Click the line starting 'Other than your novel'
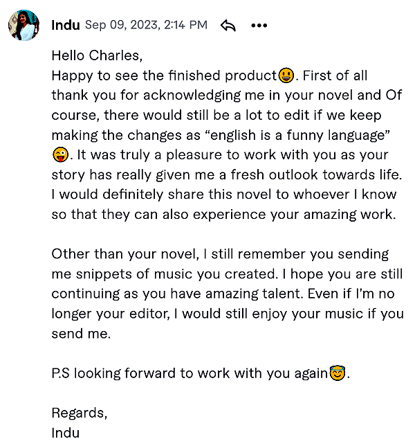Viewport: 415px width, 446px height. point(220,254)
